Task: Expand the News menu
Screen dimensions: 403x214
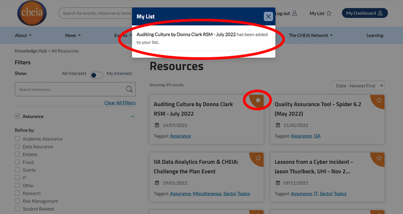Action: pyautogui.click(x=73, y=35)
